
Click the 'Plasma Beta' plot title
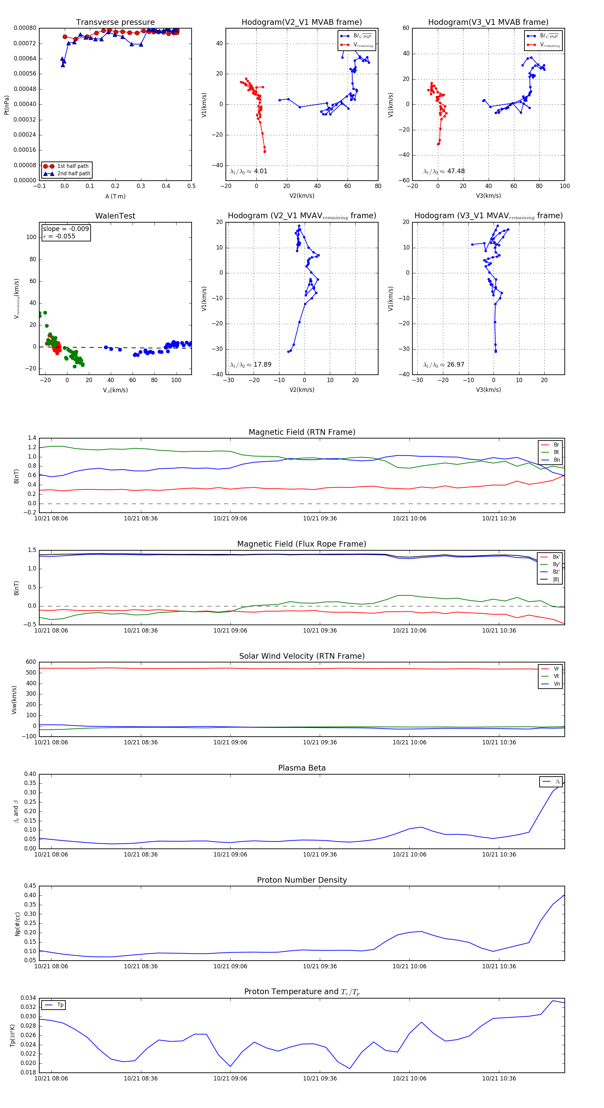tap(302, 768)
